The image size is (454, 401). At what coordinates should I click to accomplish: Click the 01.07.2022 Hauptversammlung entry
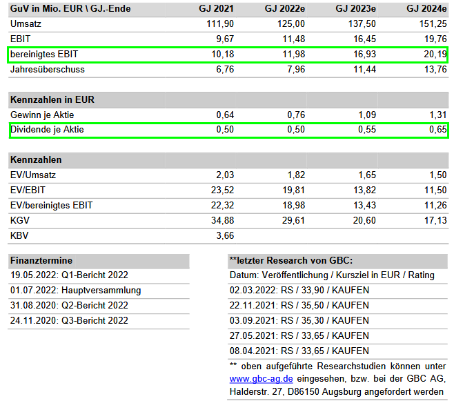(75, 291)
